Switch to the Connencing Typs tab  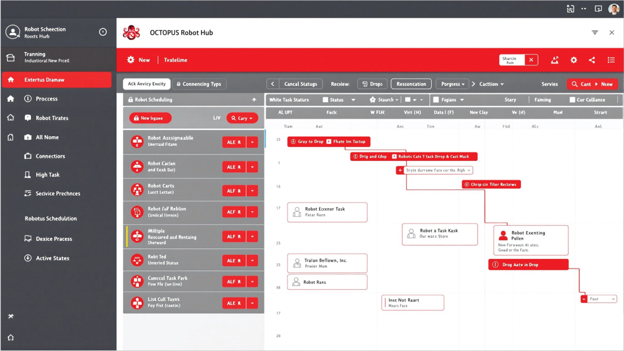[199, 84]
